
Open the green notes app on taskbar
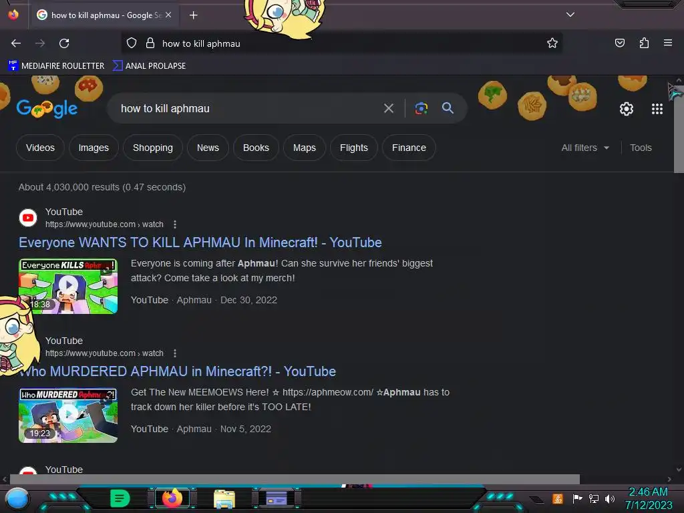coord(120,498)
